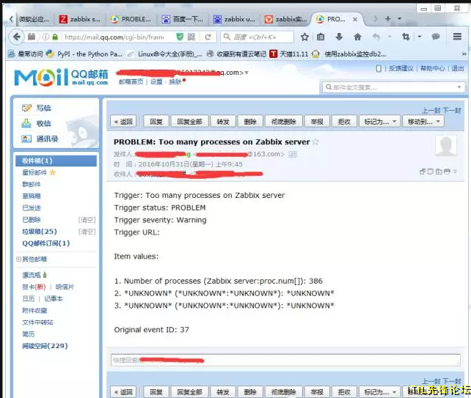The width and height of the screenshot is (471, 398).
Task: Click the 快捷回复 quick reply field
Action: (x=285, y=360)
